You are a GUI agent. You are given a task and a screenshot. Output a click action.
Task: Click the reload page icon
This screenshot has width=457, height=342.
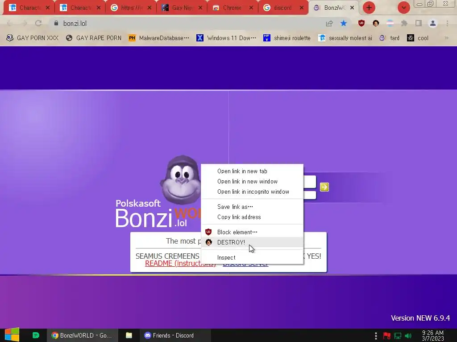[38, 23]
